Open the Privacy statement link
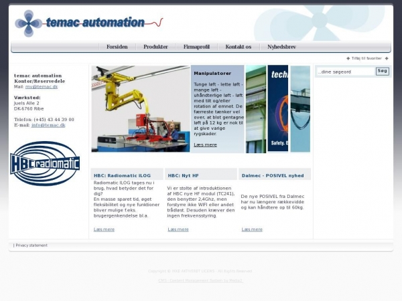The image size is (402, 301). 31,245
